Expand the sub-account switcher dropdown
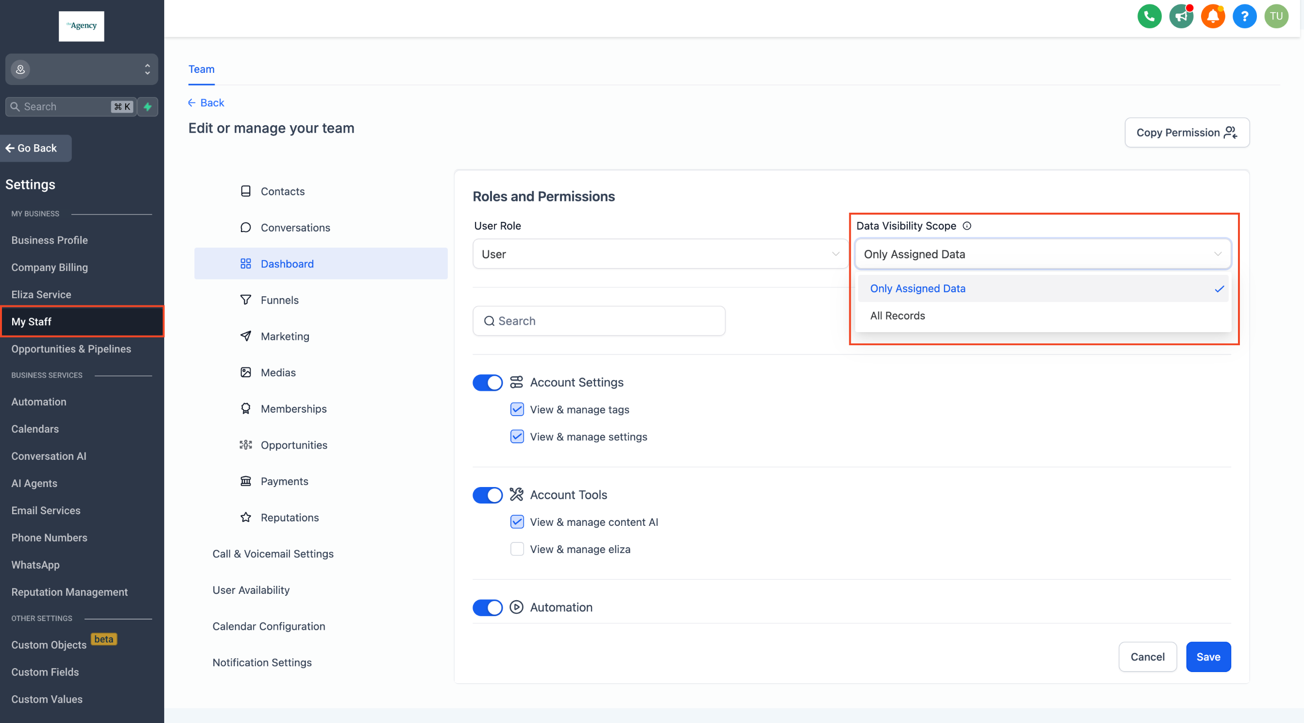The width and height of the screenshot is (1304, 723). click(x=82, y=69)
